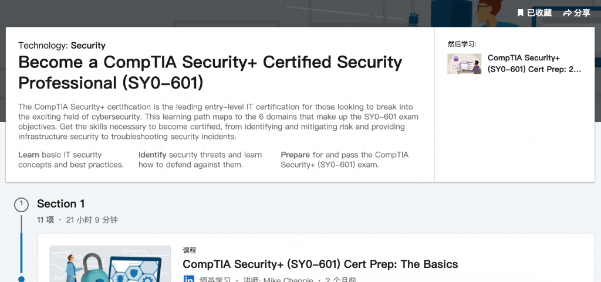Image resolution: width=601 pixels, height=282 pixels.
Task: Click the 然后学习 label
Action: tap(462, 44)
